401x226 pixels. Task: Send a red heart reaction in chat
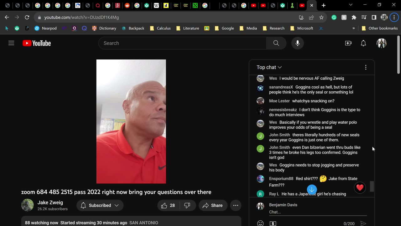[x=360, y=188]
